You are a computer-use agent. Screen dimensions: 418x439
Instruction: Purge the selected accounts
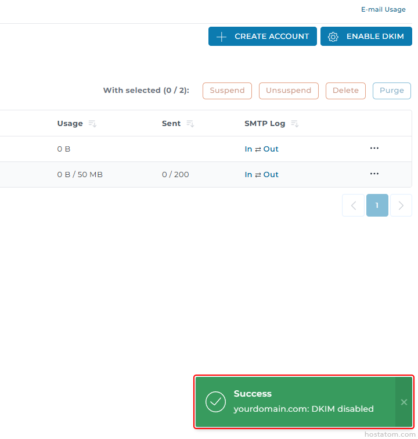(391, 91)
